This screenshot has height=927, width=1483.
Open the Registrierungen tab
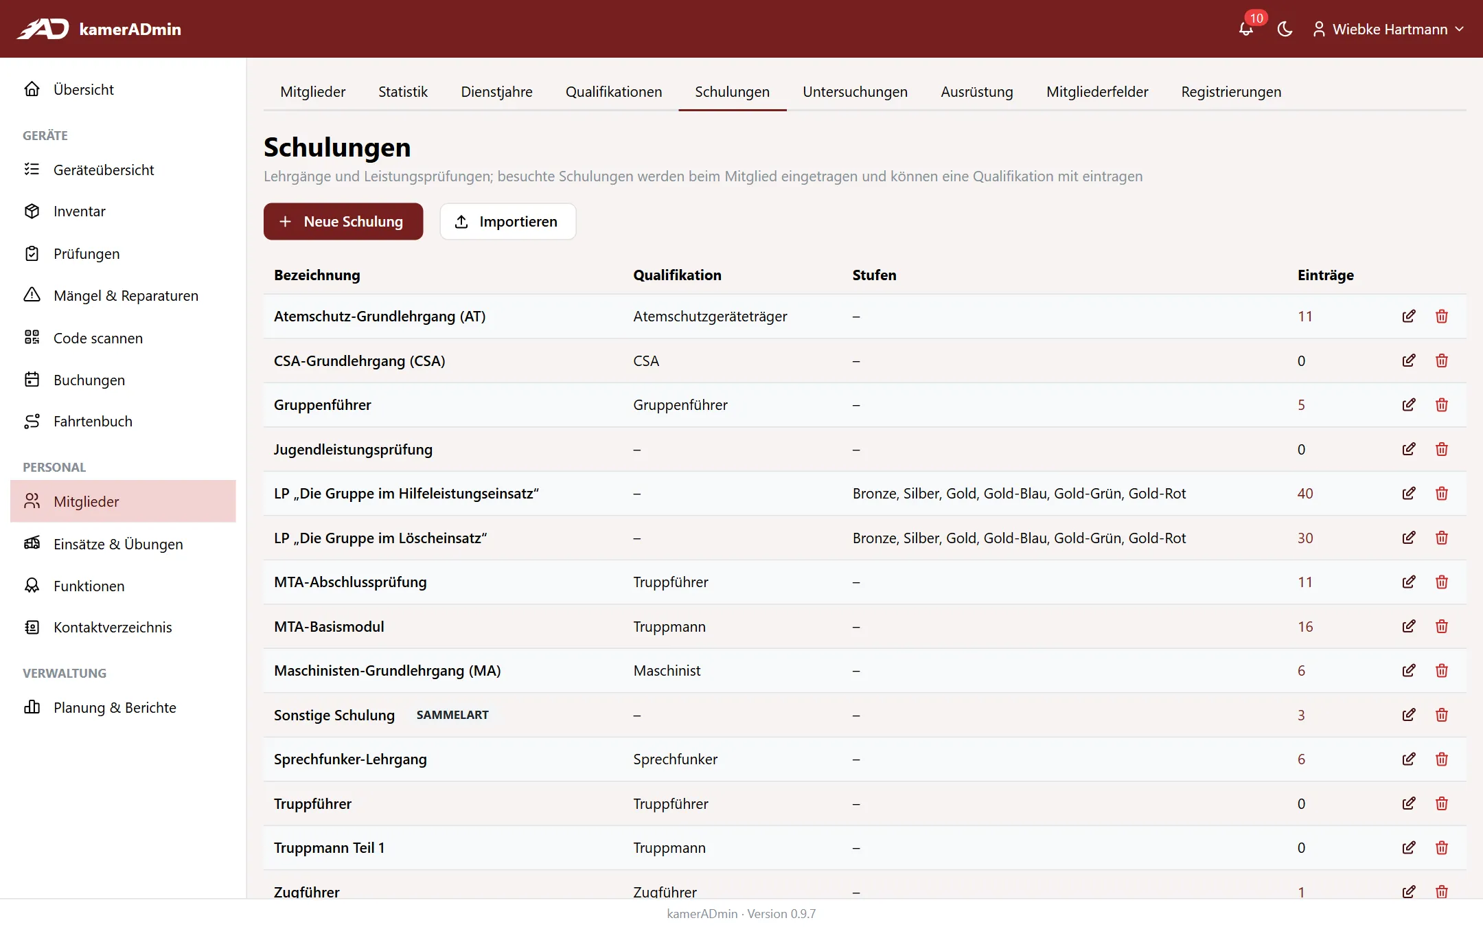tap(1231, 92)
